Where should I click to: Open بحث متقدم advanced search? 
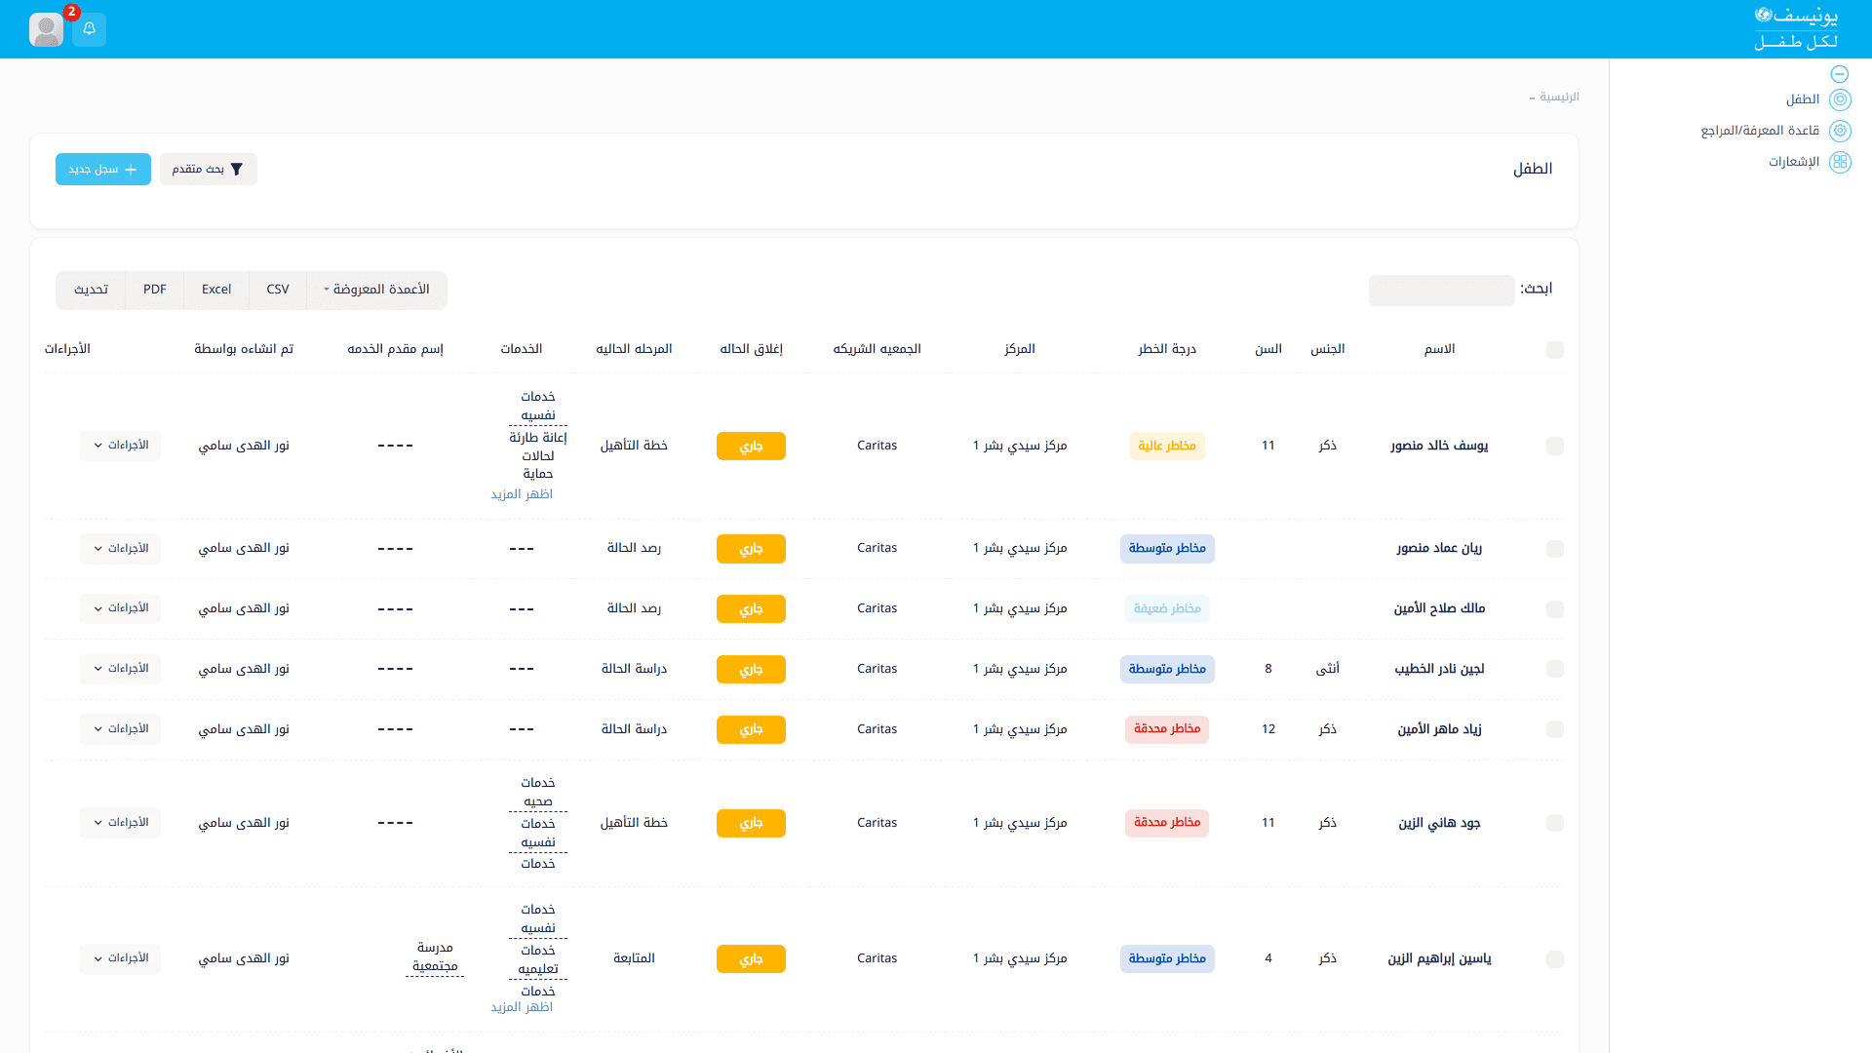[x=209, y=170]
